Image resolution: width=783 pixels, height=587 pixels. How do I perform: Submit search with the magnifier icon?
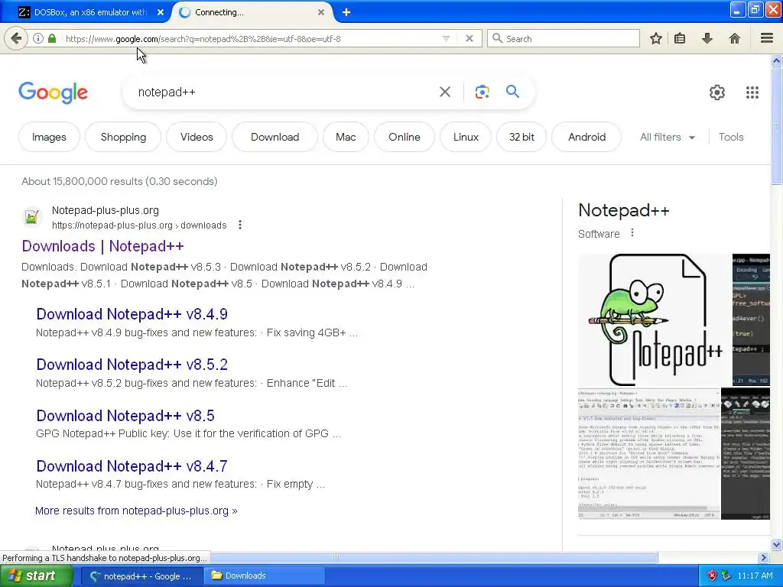(512, 92)
